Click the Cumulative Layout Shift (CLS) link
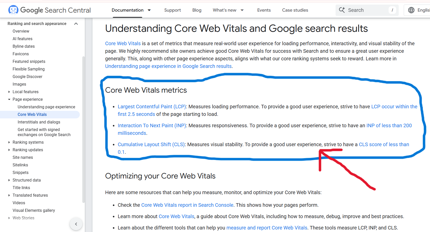 151,144
